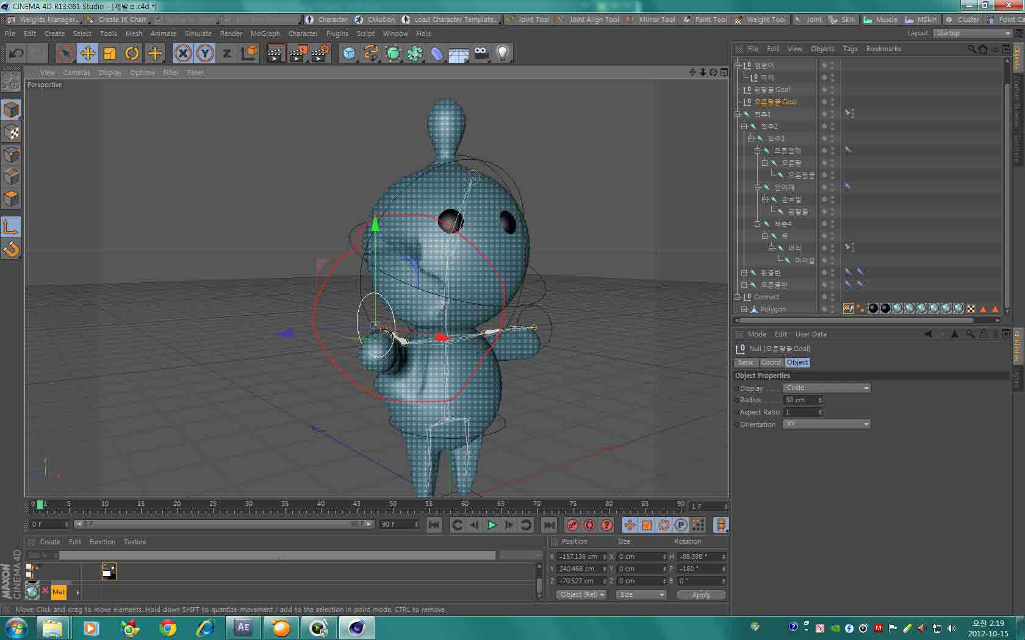The height and width of the screenshot is (640, 1025).
Task: Enable the Axis mode L-shaped icon
Action: click(x=11, y=227)
